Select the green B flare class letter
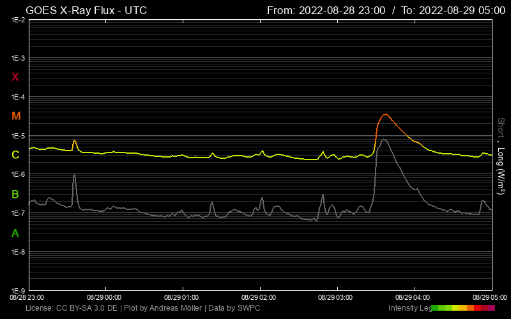Viewport: 511px width, 319px height. 15,195
